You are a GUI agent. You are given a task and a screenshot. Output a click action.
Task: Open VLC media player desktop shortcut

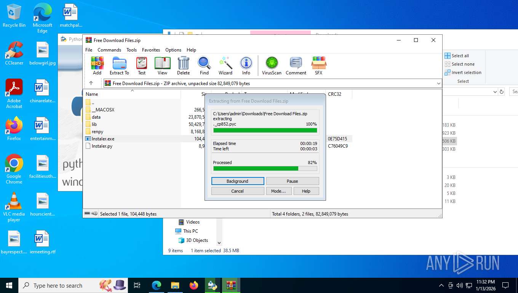[14, 207]
